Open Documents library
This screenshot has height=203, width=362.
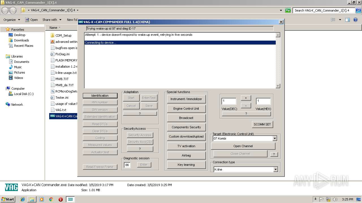pyautogui.click(x=21, y=62)
